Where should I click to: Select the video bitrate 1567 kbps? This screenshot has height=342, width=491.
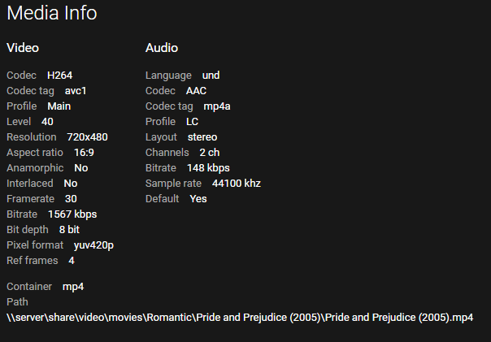(x=72, y=214)
